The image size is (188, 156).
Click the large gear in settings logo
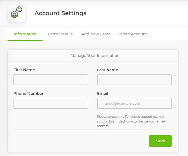pyautogui.click(x=14, y=14)
